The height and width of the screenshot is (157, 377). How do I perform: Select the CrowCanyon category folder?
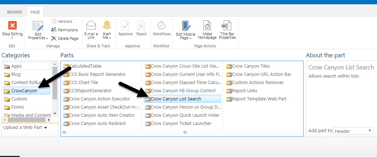tap(24, 91)
